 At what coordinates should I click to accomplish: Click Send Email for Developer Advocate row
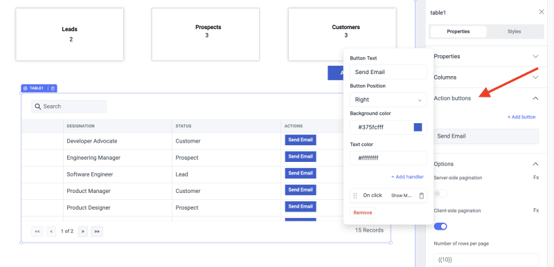[301, 140]
